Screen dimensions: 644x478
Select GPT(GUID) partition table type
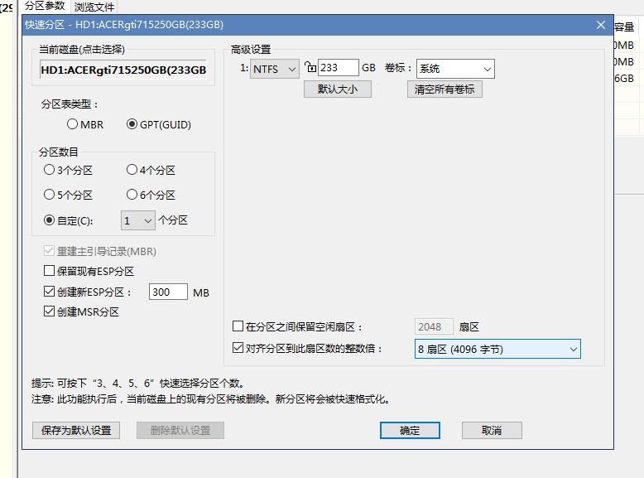click(x=132, y=125)
